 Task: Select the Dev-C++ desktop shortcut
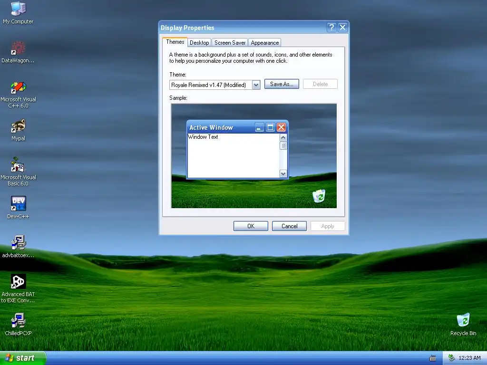click(18, 207)
